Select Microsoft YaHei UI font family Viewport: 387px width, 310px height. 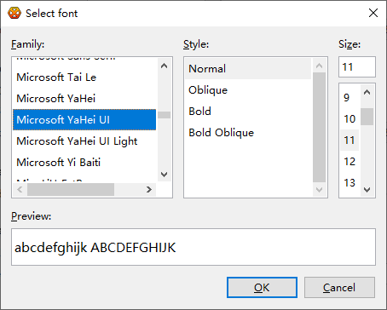tap(84, 120)
